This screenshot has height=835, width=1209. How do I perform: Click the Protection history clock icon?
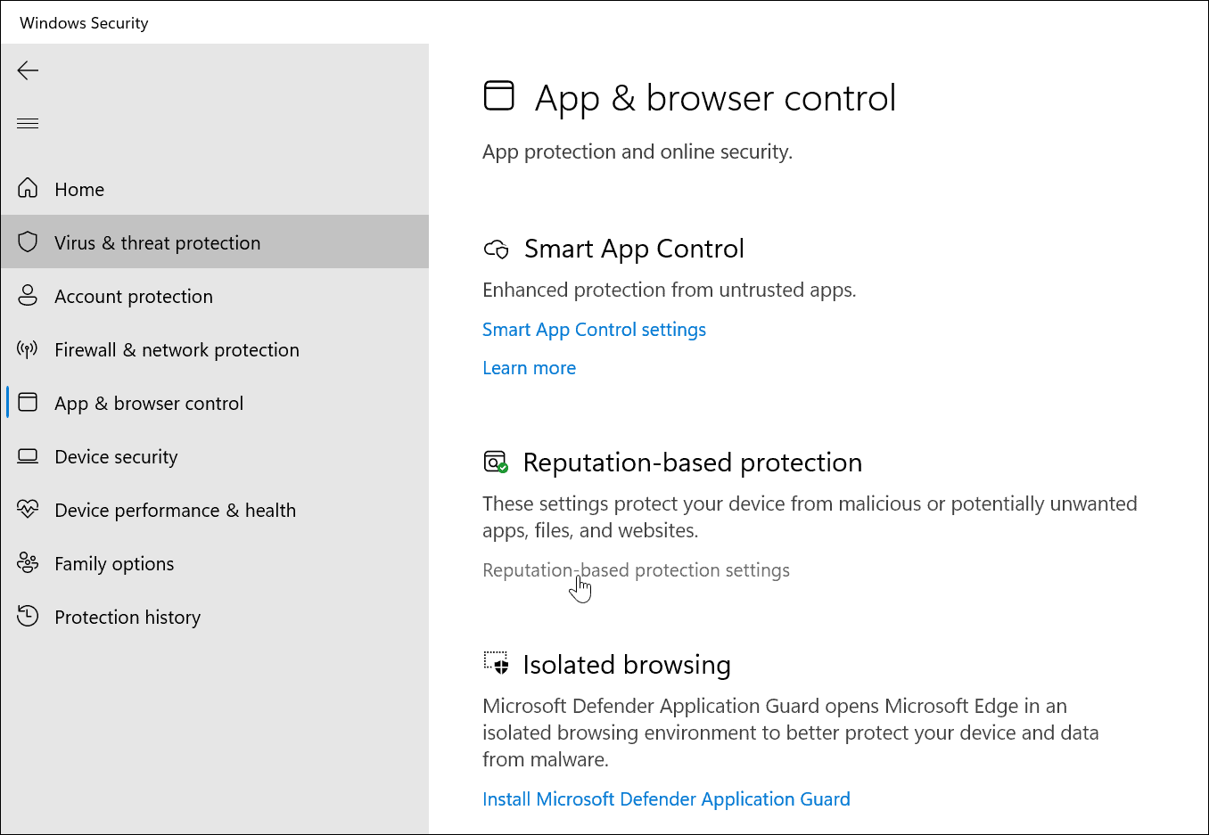point(28,616)
